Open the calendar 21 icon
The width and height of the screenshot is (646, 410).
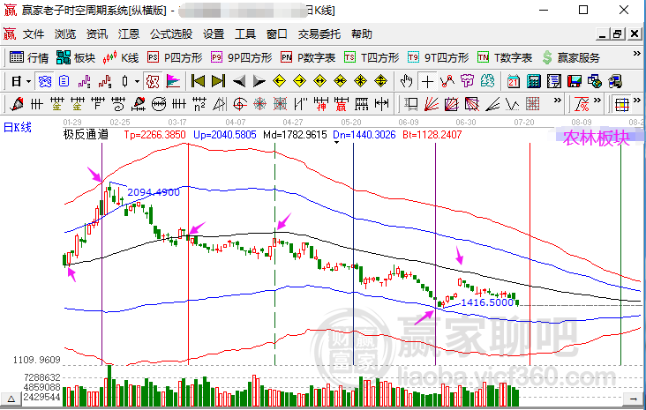514,81
